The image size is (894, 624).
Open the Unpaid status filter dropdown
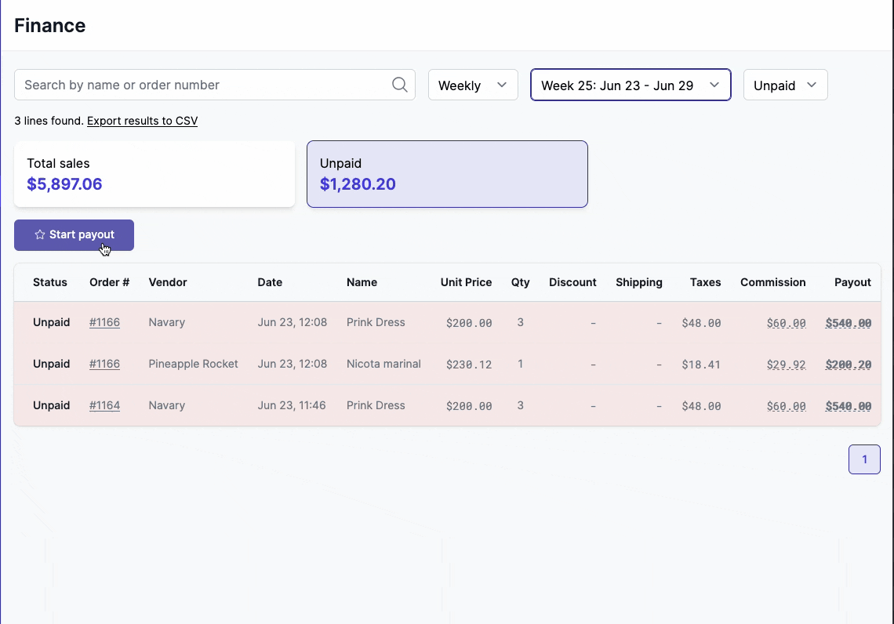pyautogui.click(x=785, y=85)
